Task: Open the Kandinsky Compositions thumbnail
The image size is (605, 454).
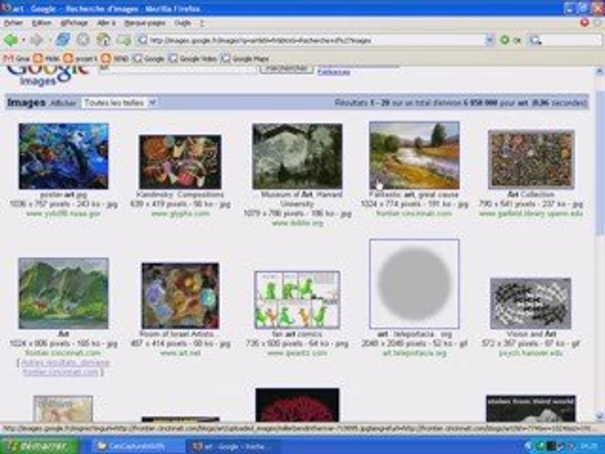Action: pos(180,162)
